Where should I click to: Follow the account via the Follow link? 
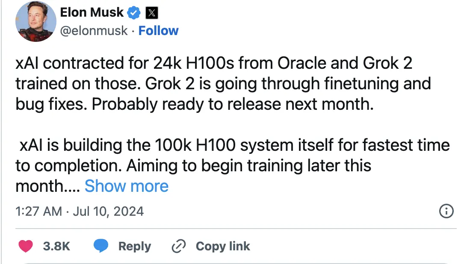(x=158, y=31)
